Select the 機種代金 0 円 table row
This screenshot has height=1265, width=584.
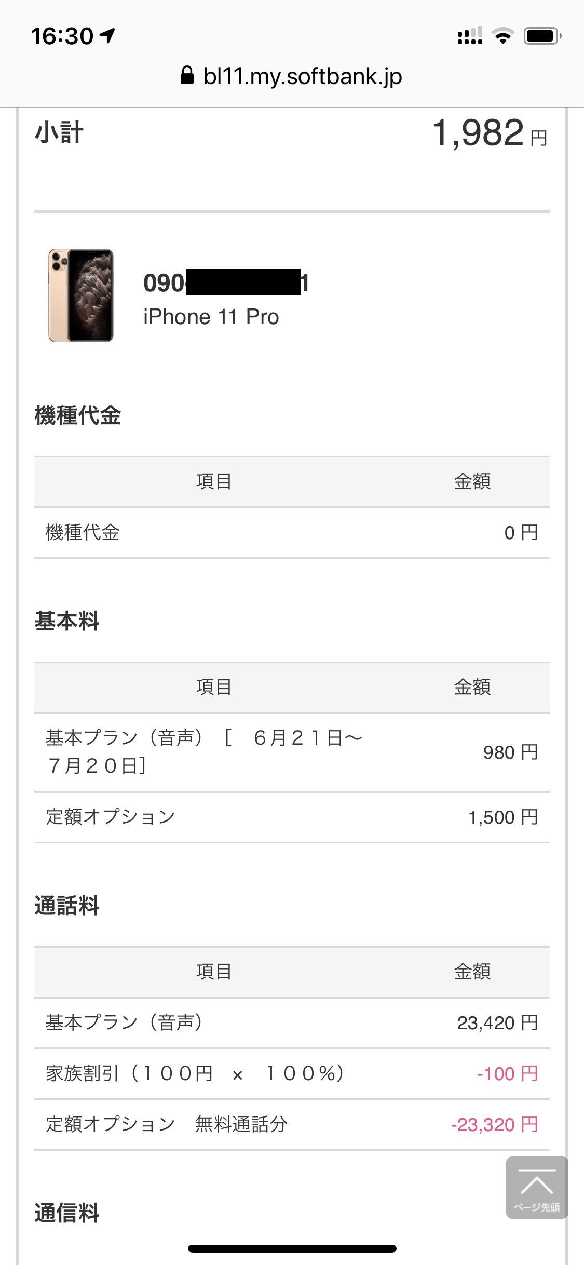pyautogui.click(x=292, y=533)
